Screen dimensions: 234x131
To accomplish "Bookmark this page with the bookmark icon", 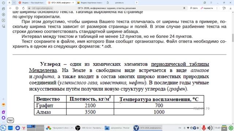I will pyautogui.click(x=184, y=8).
